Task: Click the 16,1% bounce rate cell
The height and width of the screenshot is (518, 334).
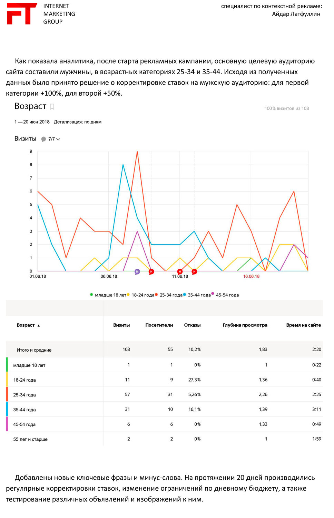Action: click(x=195, y=409)
